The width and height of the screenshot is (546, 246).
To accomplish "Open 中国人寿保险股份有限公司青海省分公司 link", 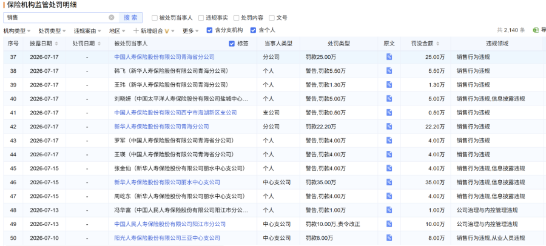I will click(164, 57).
